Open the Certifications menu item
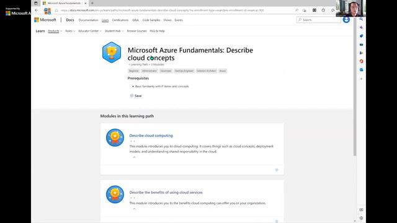The height and width of the screenshot is (223, 397). [120, 20]
